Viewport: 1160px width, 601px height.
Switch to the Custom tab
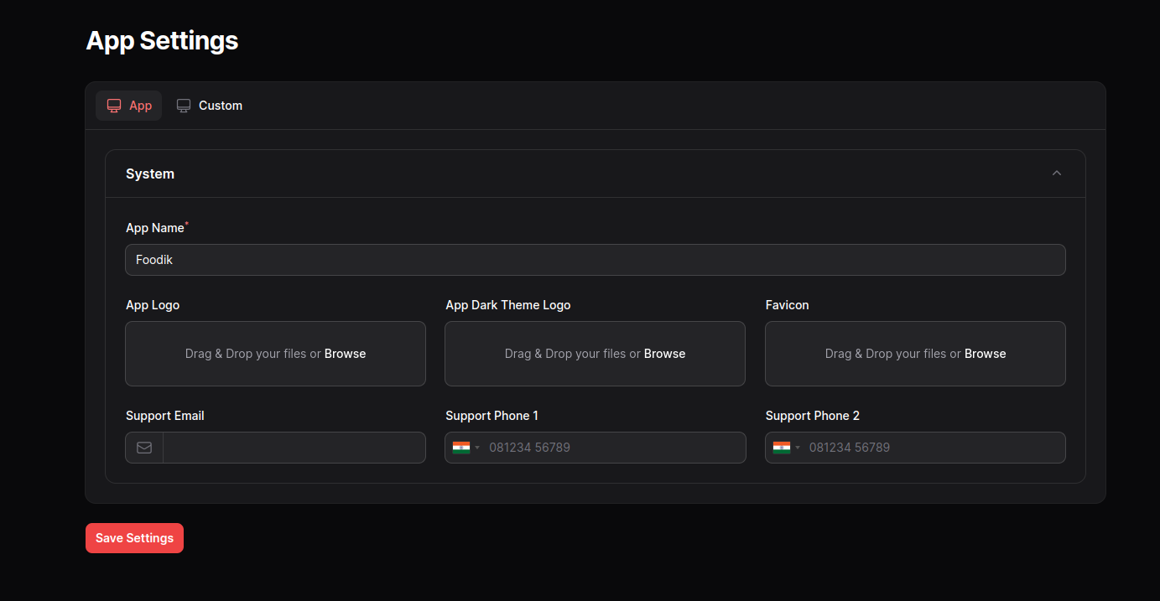pyautogui.click(x=220, y=105)
